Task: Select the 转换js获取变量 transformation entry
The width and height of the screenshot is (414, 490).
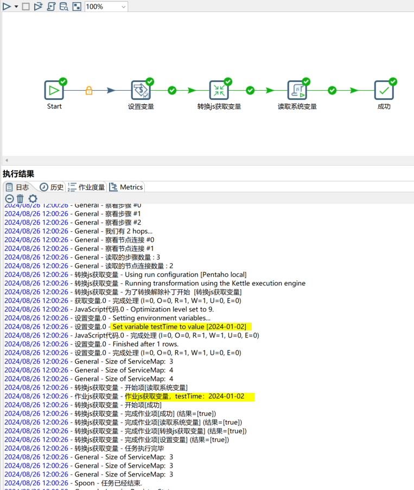Action: 219,90
